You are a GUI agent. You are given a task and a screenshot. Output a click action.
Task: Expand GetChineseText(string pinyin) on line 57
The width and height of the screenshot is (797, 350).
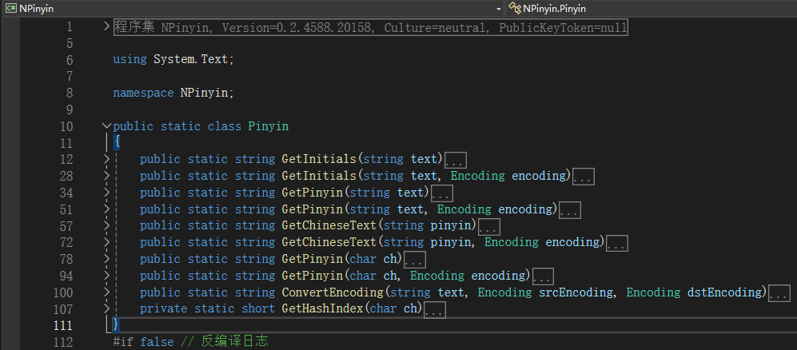coord(107,225)
